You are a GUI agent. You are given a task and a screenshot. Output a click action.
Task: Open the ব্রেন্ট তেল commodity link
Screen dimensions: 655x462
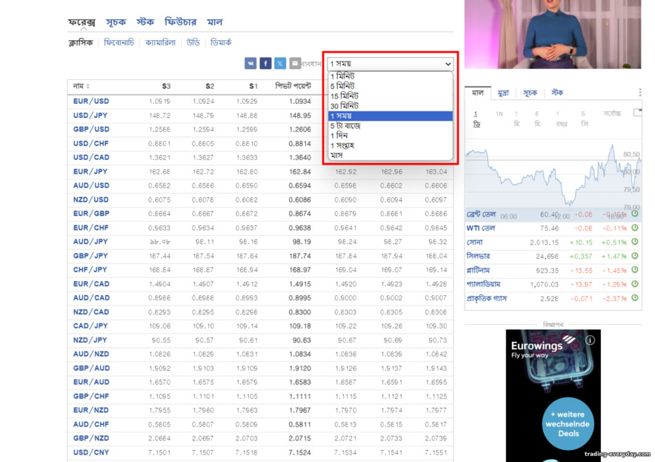pos(481,214)
